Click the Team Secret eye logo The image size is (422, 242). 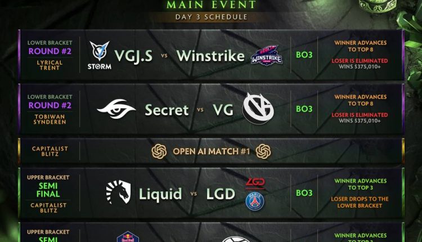point(116,109)
